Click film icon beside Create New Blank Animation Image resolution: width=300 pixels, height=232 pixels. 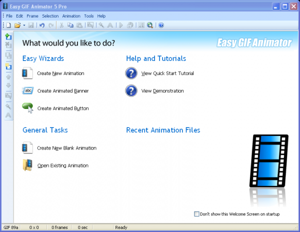[x=27, y=147]
